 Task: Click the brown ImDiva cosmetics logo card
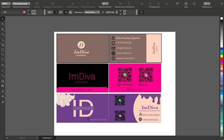(83, 48)
